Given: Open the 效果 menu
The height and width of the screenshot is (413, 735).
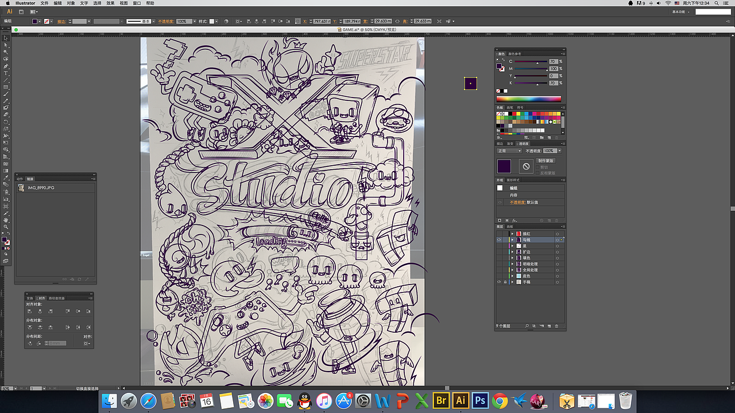Looking at the screenshot, I should (x=110, y=3).
